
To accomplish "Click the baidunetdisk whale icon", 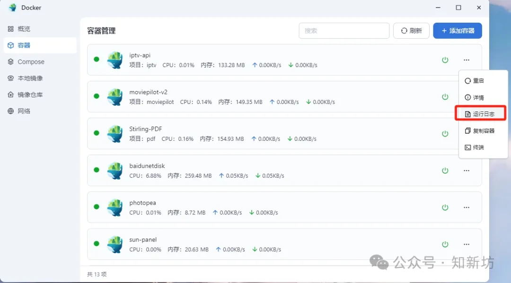I will pyautogui.click(x=115, y=171).
